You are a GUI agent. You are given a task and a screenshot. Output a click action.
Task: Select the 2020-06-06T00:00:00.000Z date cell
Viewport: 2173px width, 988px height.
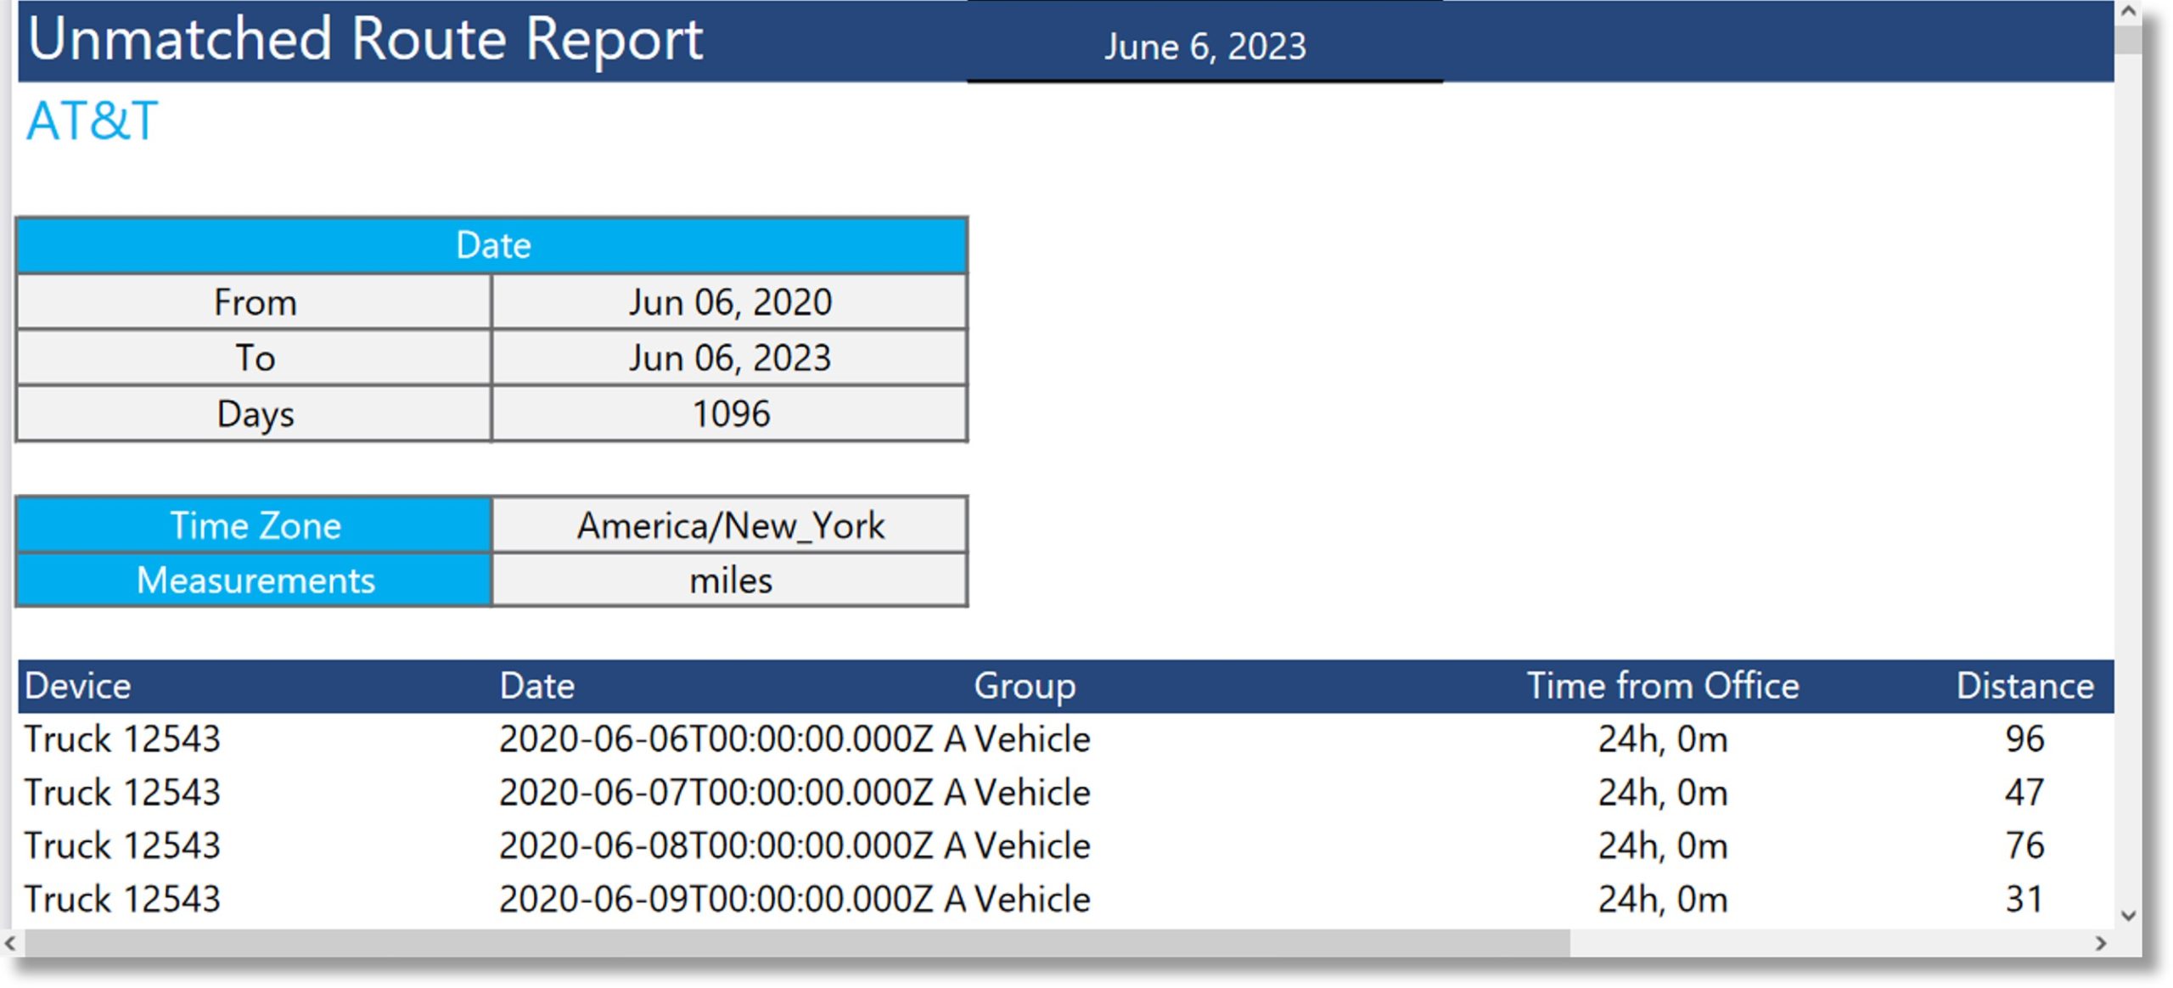click(716, 739)
